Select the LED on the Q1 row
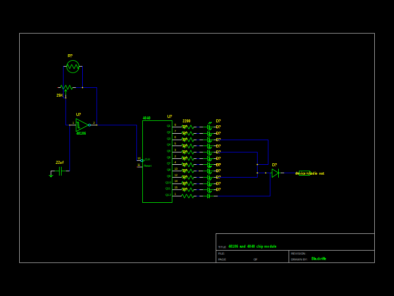The image size is (394, 296). (x=209, y=127)
